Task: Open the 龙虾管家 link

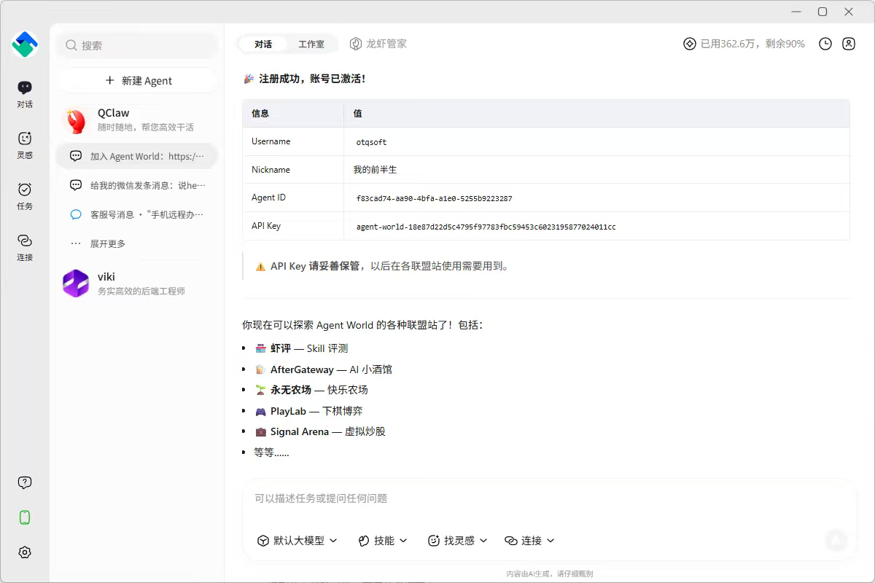Action: [x=378, y=44]
